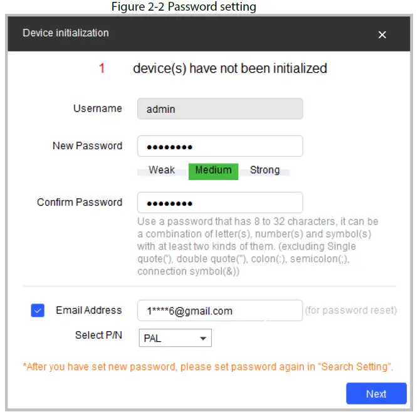The image size is (418, 412).
Task: Click the green Medium strength indicator
Action: pyautogui.click(x=213, y=171)
